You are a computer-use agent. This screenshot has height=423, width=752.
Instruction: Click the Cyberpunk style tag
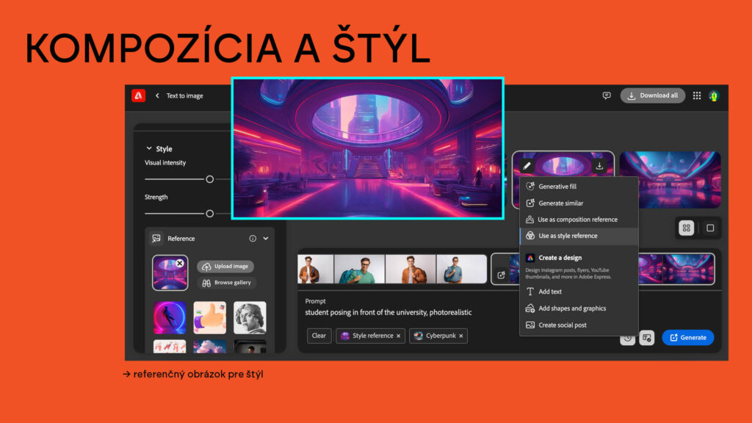coord(438,336)
